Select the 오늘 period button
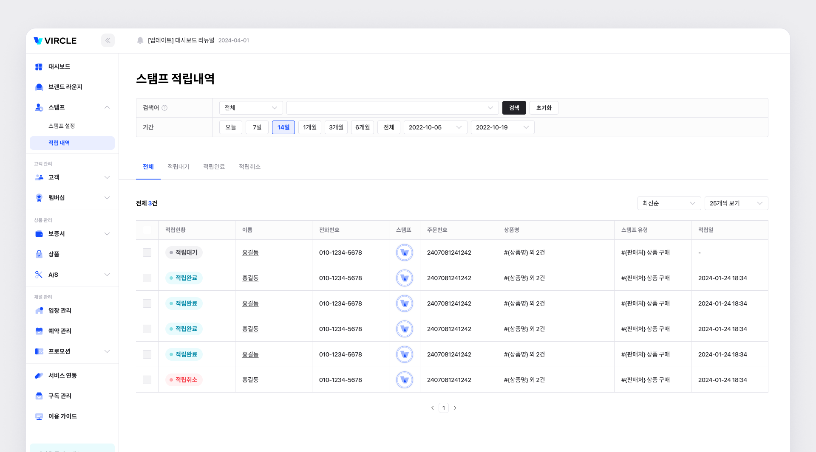Viewport: 816px width, 452px height. (x=231, y=127)
